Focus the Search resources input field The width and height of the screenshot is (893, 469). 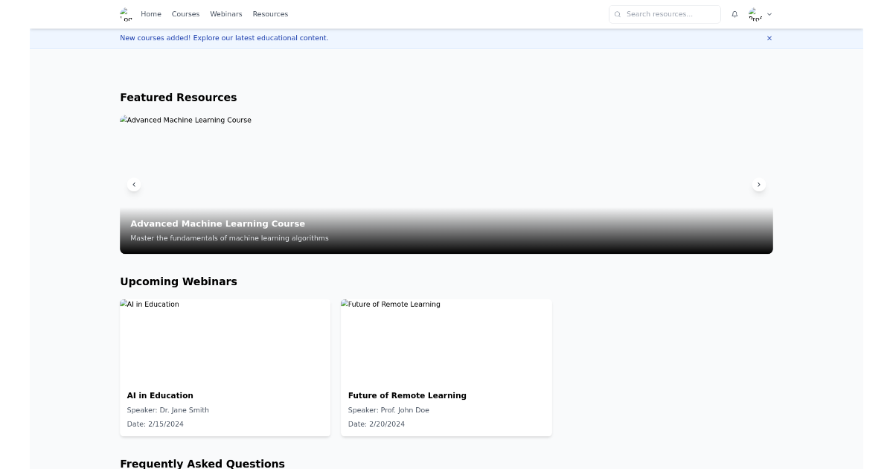[x=670, y=14]
